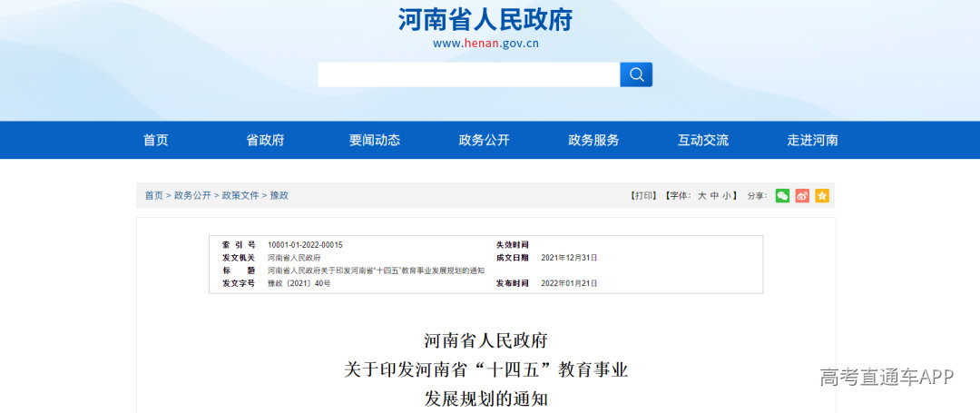The width and height of the screenshot is (980, 413).
Task: Set font size to 小
Action: [x=726, y=195]
